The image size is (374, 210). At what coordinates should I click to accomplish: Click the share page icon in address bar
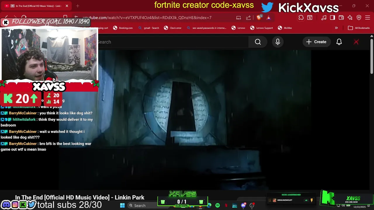pos(248,17)
